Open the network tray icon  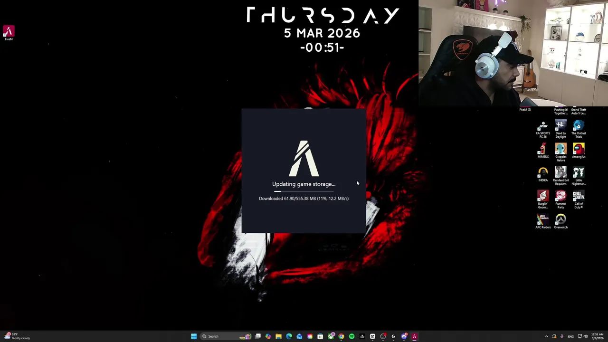pyautogui.click(x=580, y=336)
